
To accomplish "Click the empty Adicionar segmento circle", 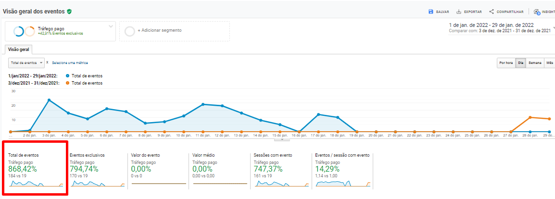I will coord(129,31).
